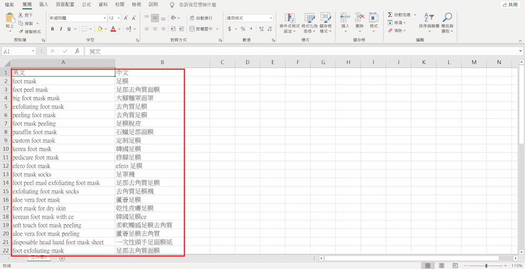Expand the number format (通用格式) dropdown
This screenshot has height=269, width=525.
(271, 18)
